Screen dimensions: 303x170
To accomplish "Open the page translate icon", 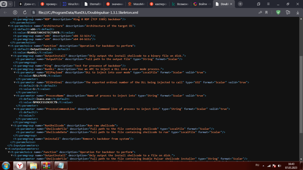I will click(260, 12).
